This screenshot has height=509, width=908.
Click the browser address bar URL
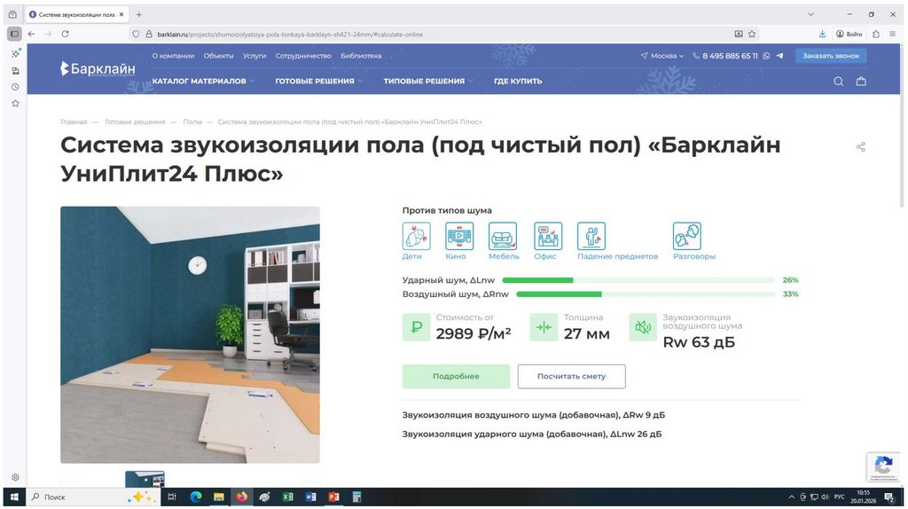pyautogui.click(x=290, y=35)
